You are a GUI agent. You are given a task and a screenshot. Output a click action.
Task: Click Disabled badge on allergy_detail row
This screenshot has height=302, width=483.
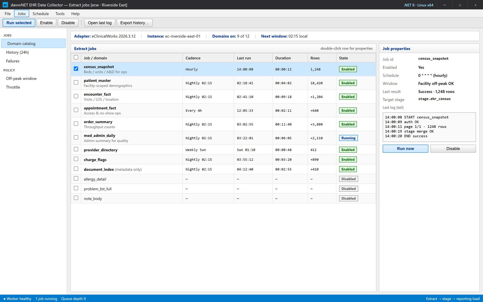point(348,179)
